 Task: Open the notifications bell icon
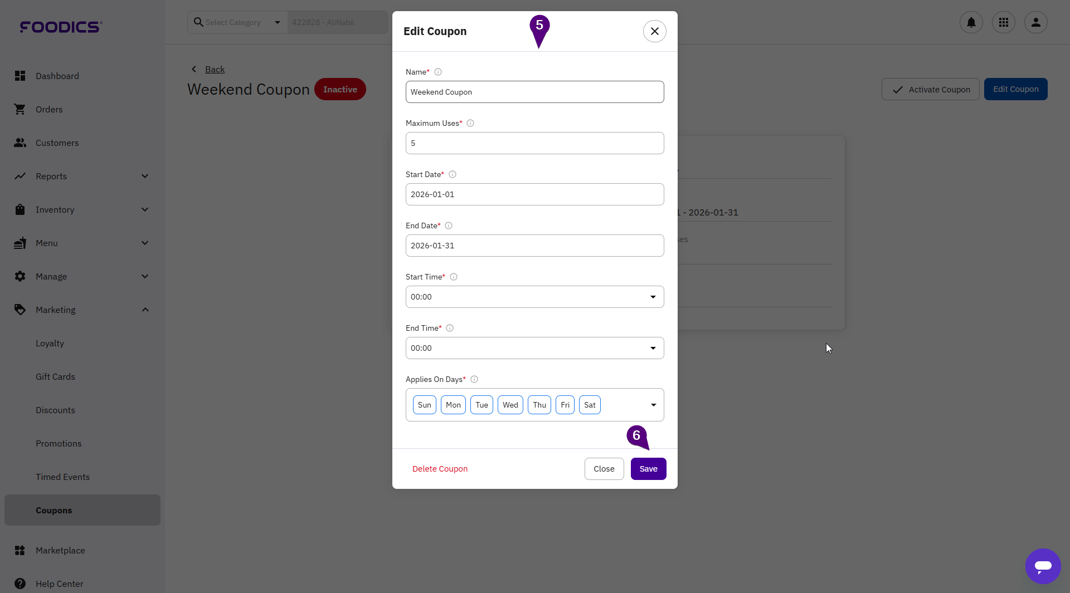click(x=971, y=22)
